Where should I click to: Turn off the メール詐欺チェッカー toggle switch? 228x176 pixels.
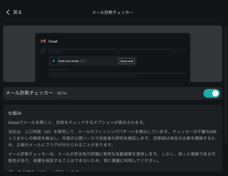211,93
